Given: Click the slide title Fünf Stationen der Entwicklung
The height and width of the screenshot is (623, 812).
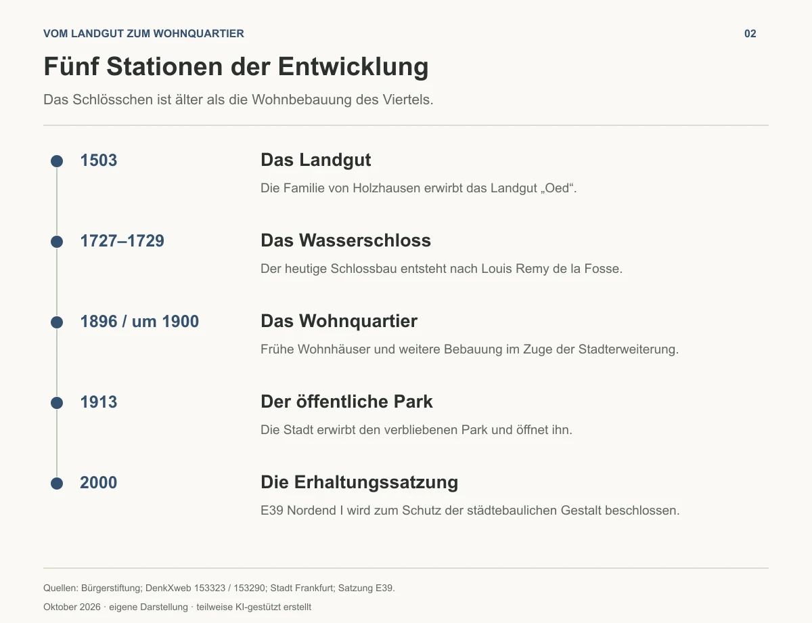Looking at the screenshot, I should point(236,67).
